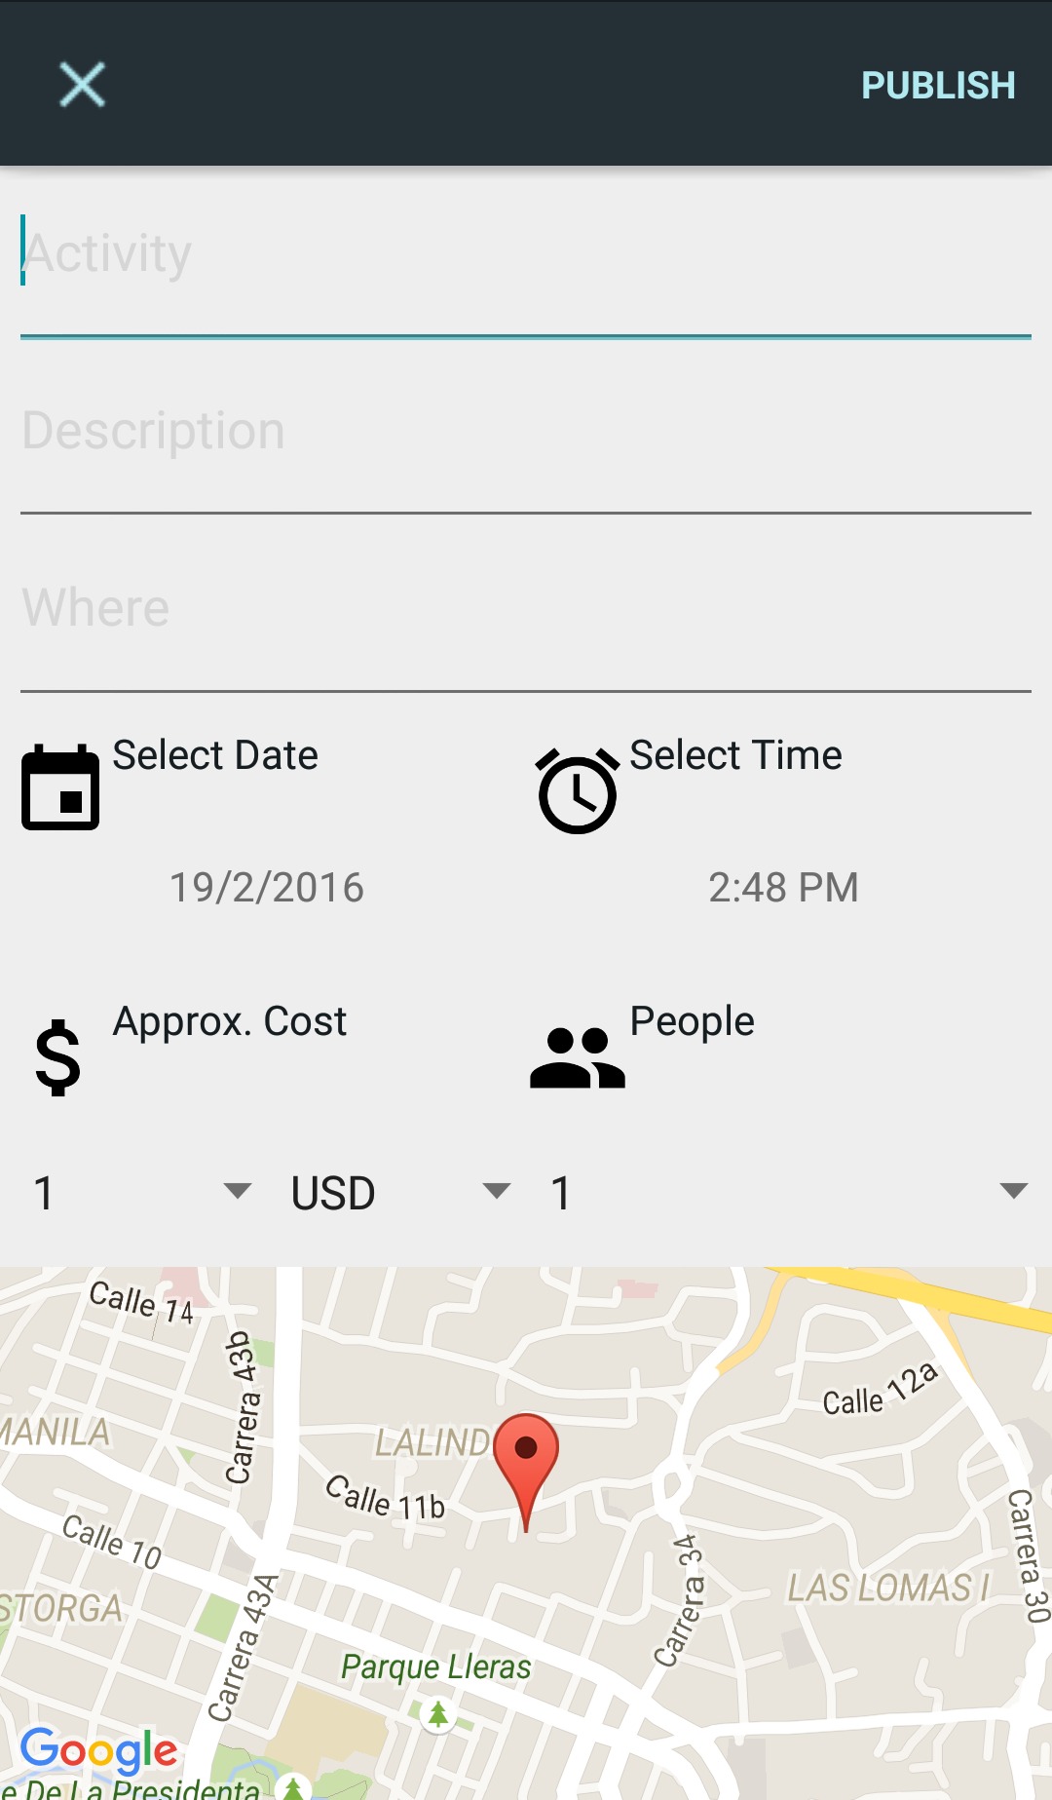Expand the cost amount dropdown
This screenshot has width=1052, height=1800.
141,1192
